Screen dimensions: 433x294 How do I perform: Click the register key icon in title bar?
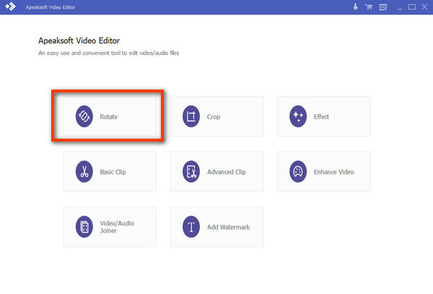point(355,7)
